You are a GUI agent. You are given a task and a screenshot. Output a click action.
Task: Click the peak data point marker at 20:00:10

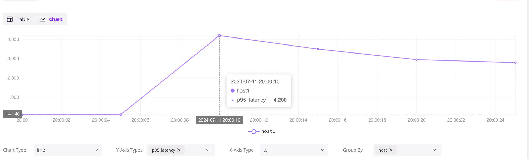[219, 35]
